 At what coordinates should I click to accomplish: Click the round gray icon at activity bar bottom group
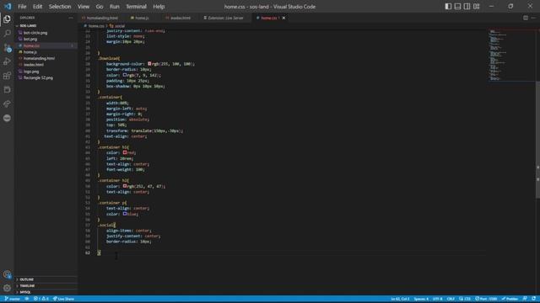(x=7, y=118)
